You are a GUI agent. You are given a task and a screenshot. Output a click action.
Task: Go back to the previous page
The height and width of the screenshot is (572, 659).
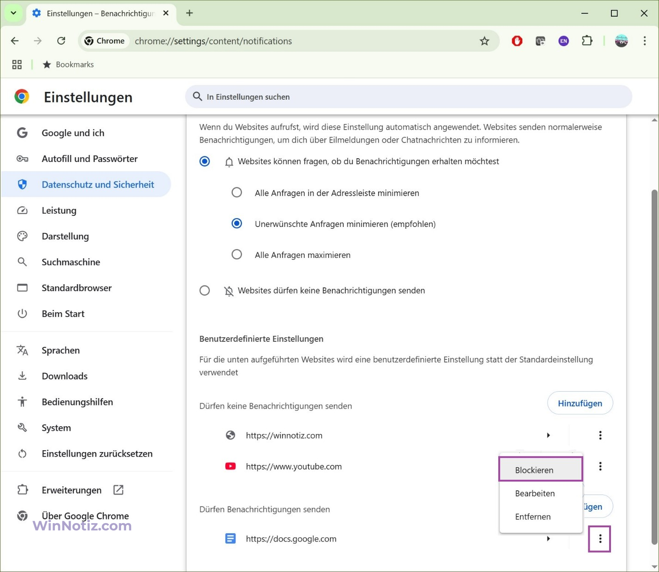15,41
